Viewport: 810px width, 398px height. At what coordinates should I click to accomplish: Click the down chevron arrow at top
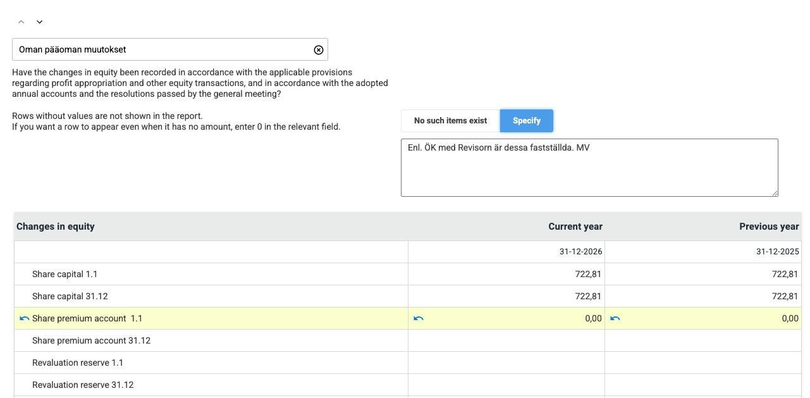[39, 22]
